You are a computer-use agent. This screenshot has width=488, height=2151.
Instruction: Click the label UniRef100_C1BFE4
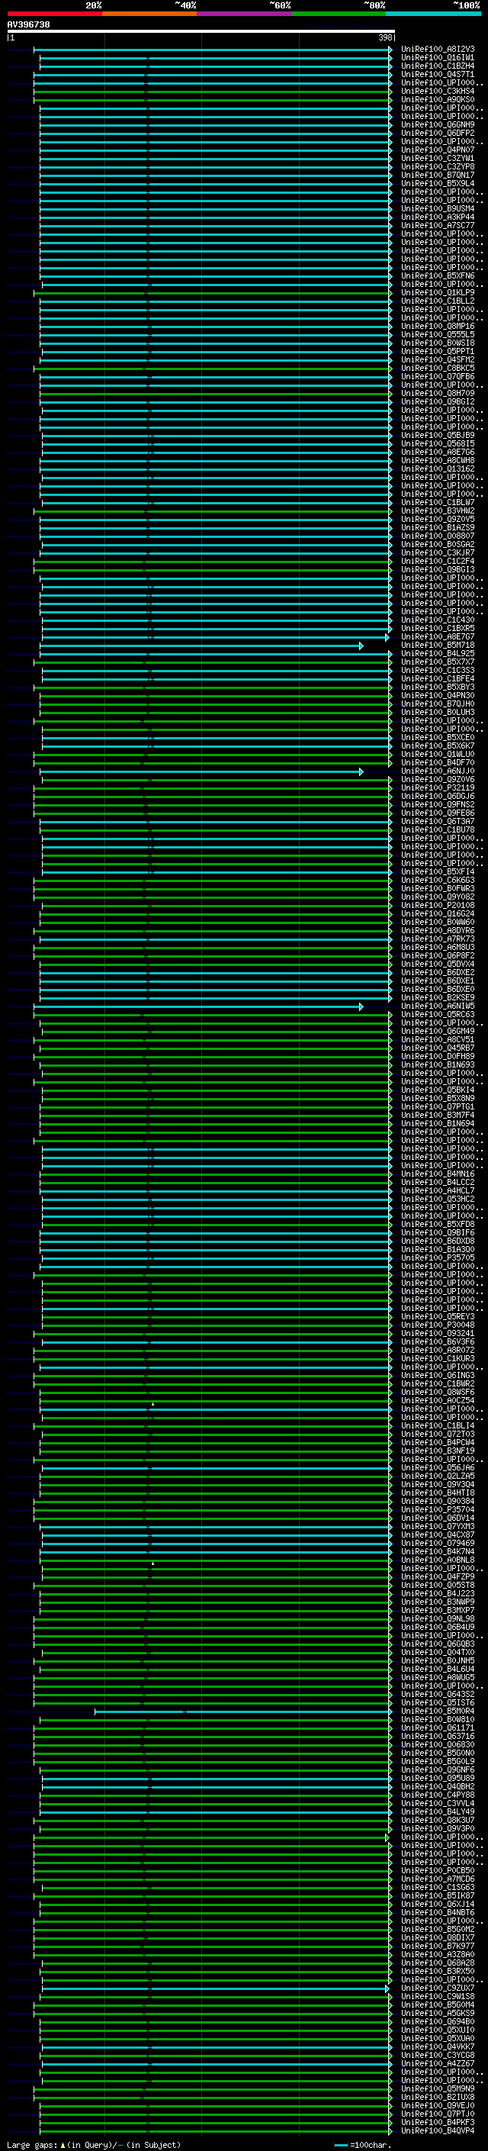click(437, 679)
